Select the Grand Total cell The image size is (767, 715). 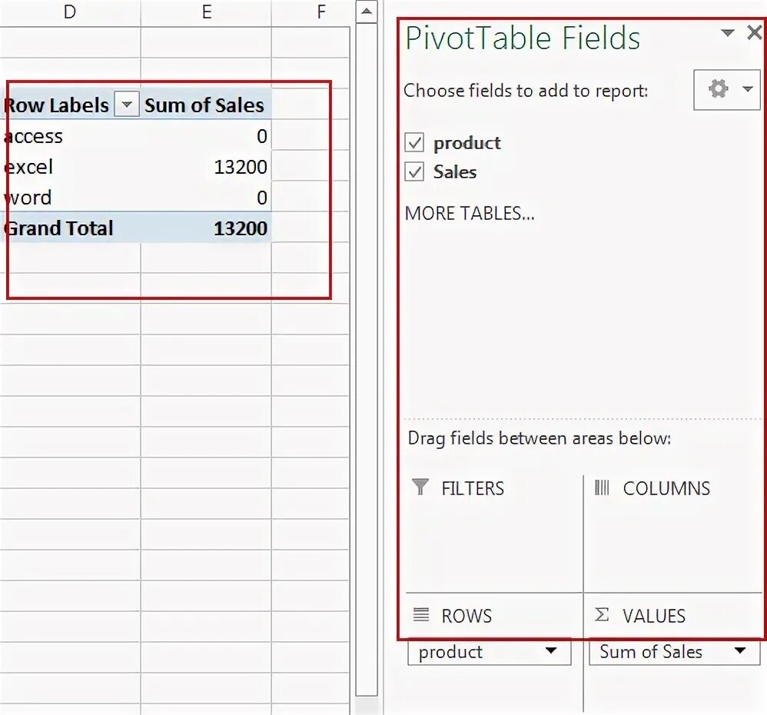(x=60, y=228)
